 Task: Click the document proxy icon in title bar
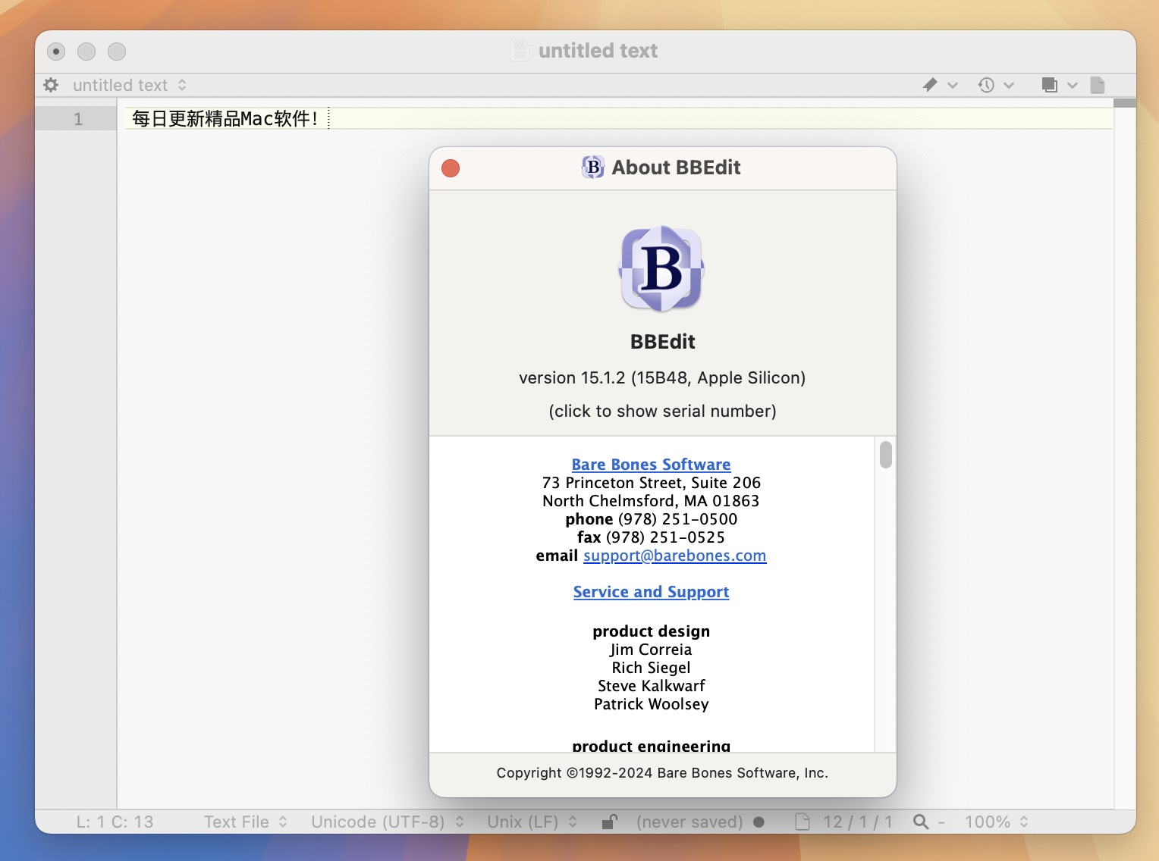click(x=520, y=51)
